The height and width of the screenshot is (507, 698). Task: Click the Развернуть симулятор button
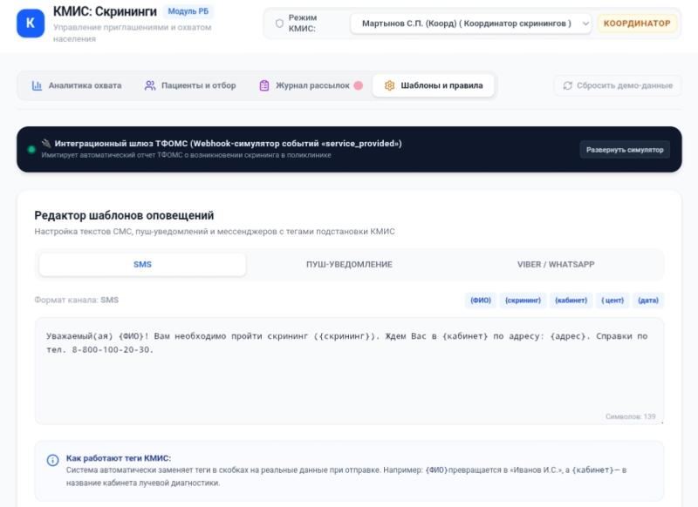click(x=625, y=150)
